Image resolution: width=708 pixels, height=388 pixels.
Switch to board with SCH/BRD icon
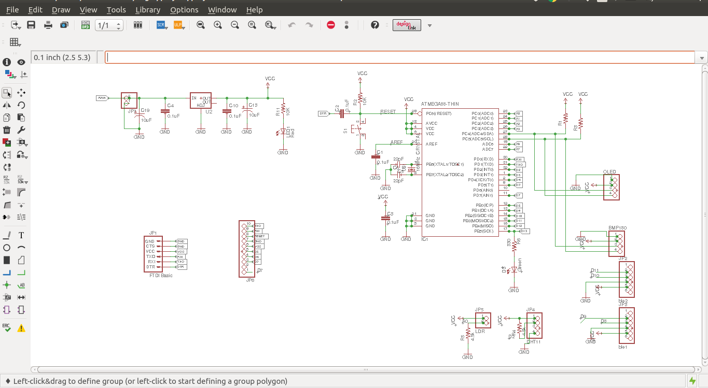tap(86, 25)
